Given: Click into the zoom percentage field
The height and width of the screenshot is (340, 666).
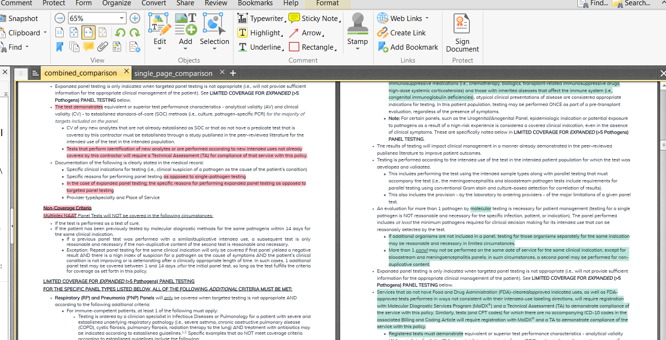Looking at the screenshot, I should 93,19.
